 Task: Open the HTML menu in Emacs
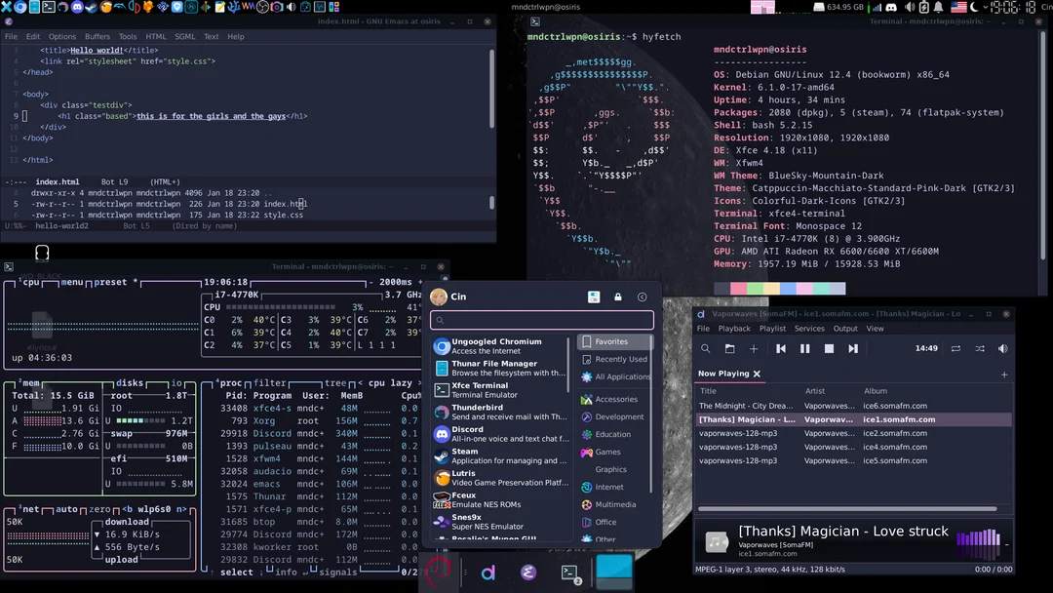154,36
